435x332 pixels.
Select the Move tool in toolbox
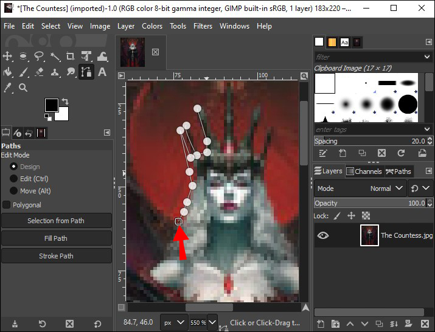[8, 57]
